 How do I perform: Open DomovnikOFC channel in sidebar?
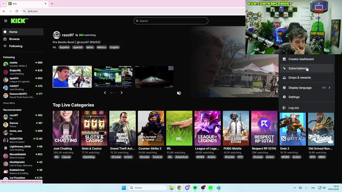[23, 95]
